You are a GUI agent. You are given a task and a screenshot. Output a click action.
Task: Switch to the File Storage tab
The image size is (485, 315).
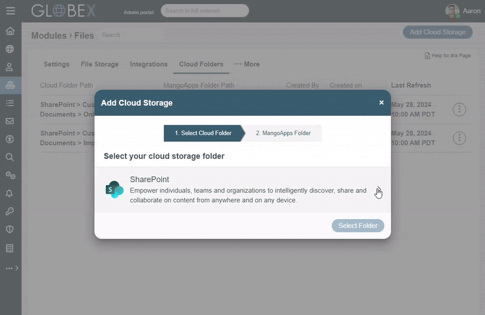click(99, 64)
